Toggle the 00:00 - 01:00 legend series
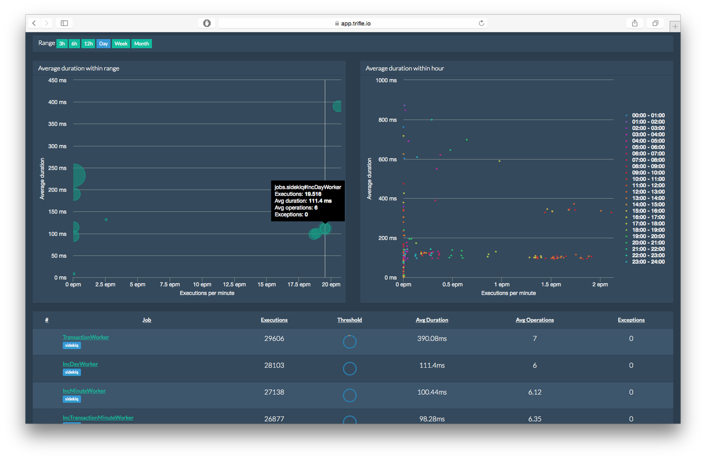The height and width of the screenshot is (460, 706). [x=645, y=115]
